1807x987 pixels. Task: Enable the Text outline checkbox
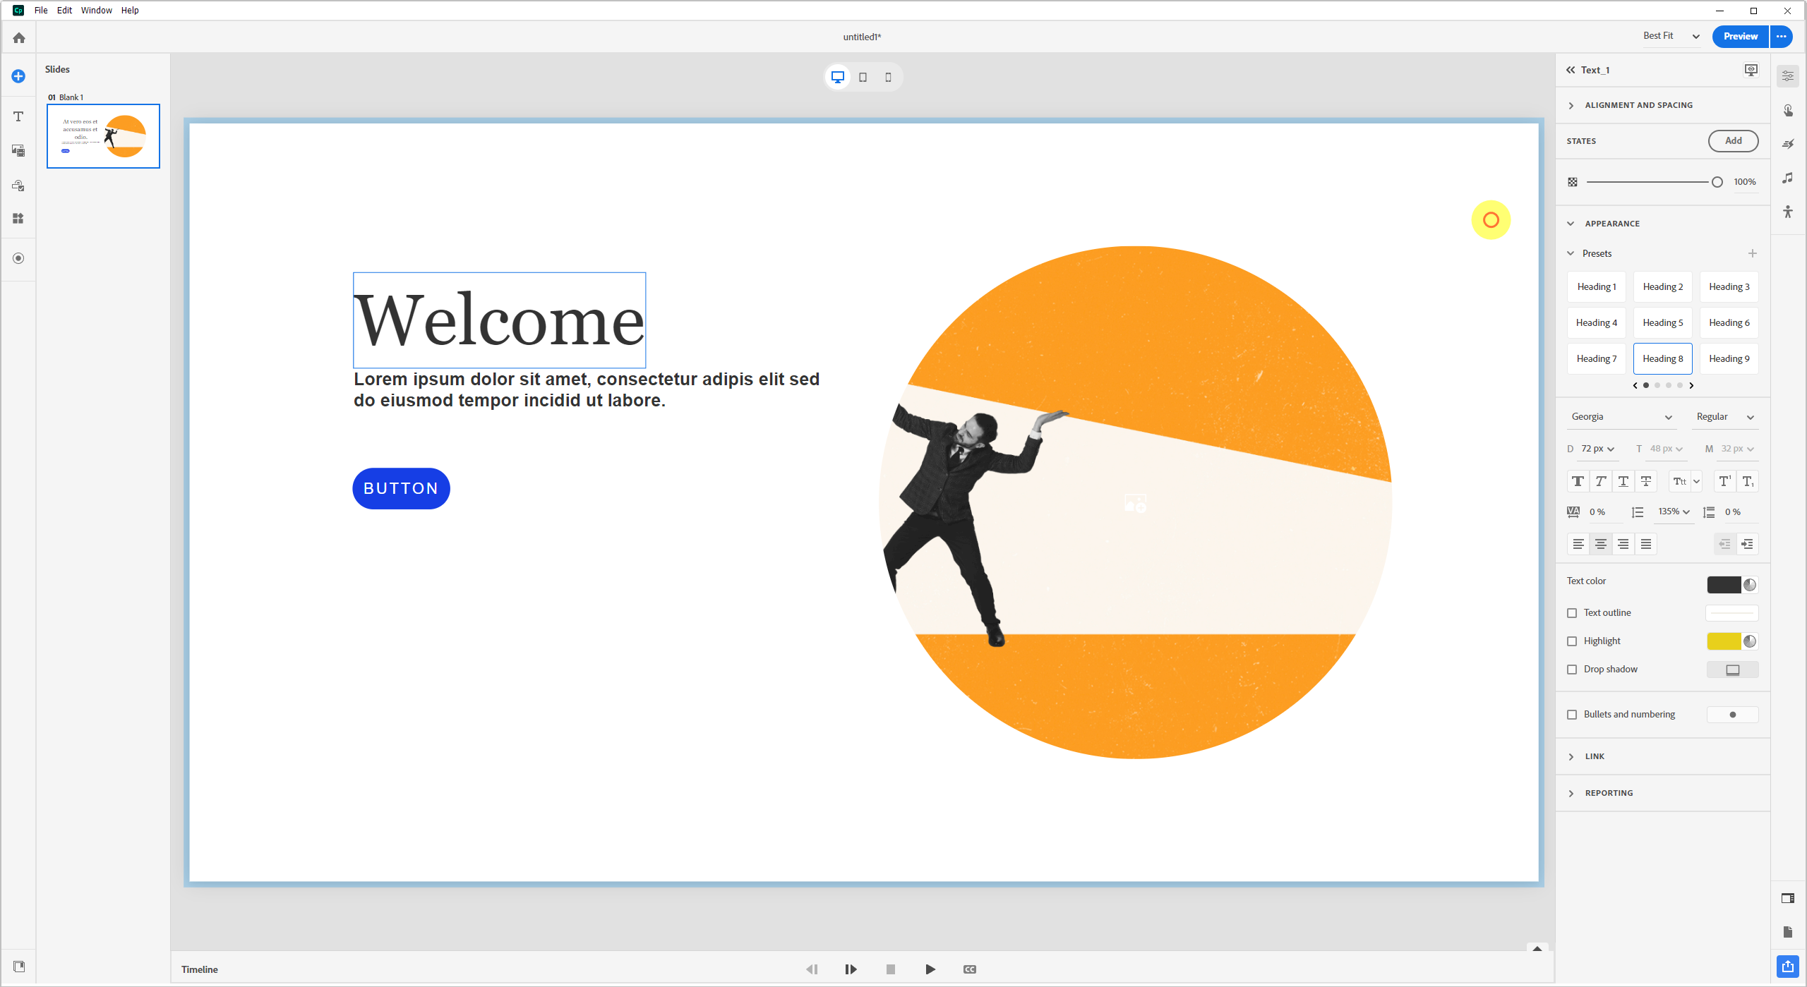click(x=1572, y=613)
